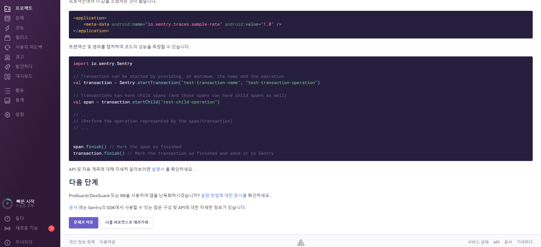The image size is (541, 247).
Task: Select the 릴리스 releases box icon
Action: 7,38
